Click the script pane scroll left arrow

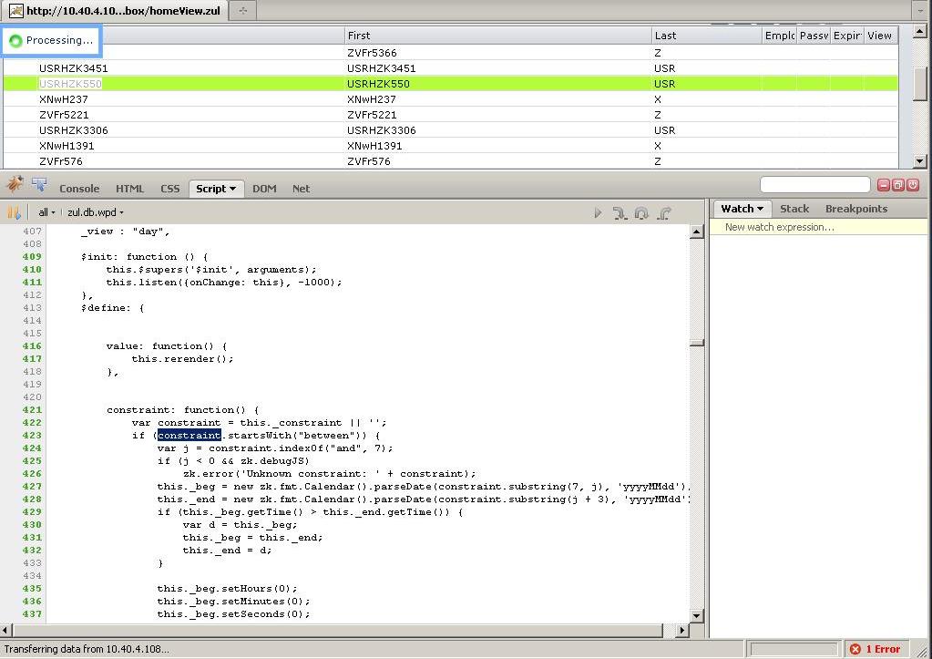tap(6, 630)
